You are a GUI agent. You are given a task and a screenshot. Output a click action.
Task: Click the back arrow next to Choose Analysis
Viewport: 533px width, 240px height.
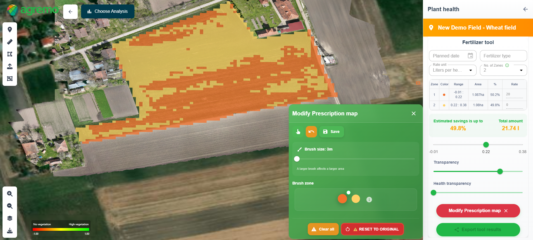pos(70,12)
